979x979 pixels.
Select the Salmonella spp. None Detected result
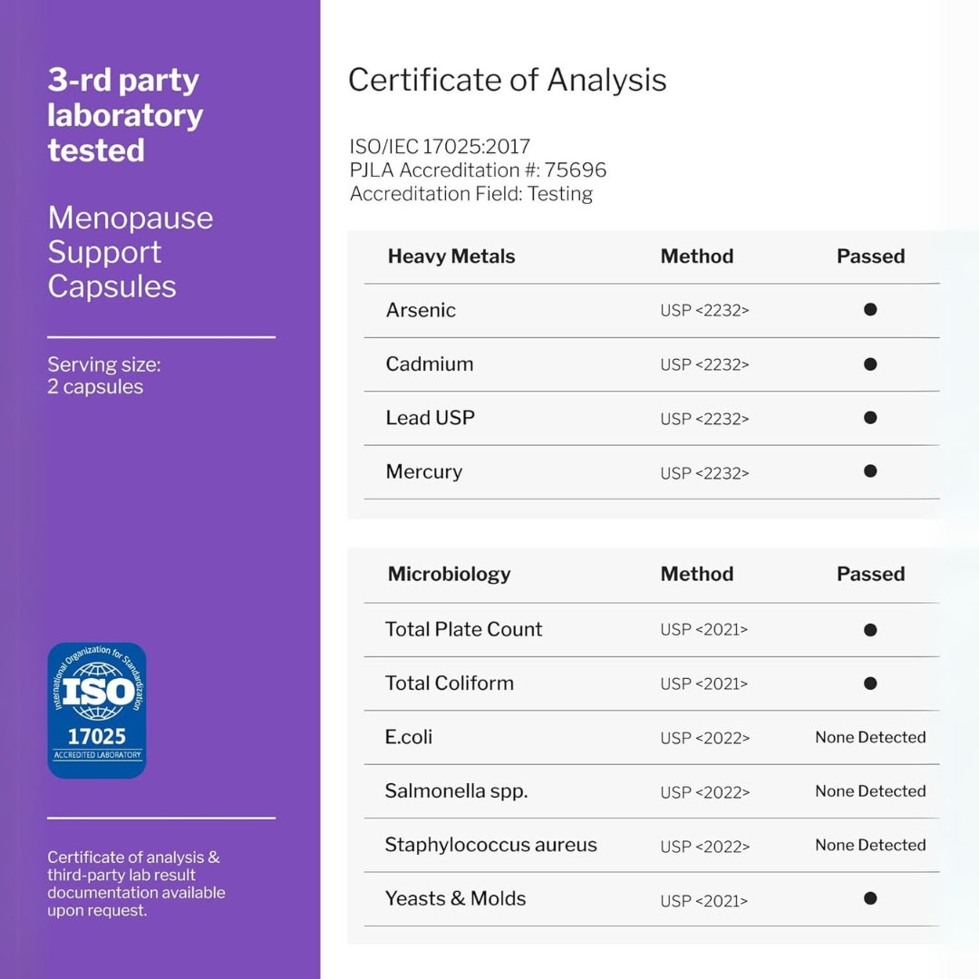click(x=870, y=791)
